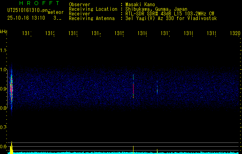Viewport: 242px width, 154px height.
Task: Click the Receiving Antenna field label
Action: pos(92,18)
